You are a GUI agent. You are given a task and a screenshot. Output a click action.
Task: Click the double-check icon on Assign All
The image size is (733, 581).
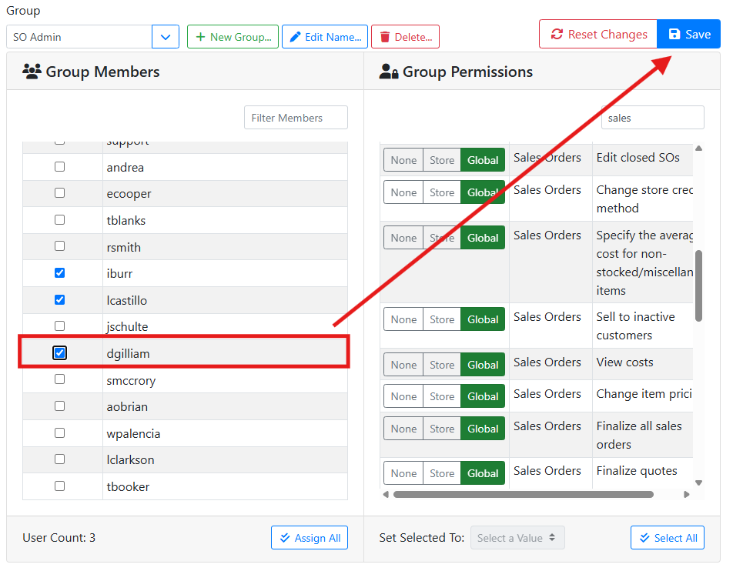(285, 538)
